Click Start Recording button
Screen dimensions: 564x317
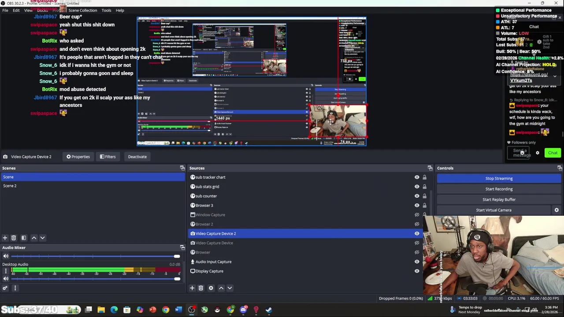click(499, 189)
